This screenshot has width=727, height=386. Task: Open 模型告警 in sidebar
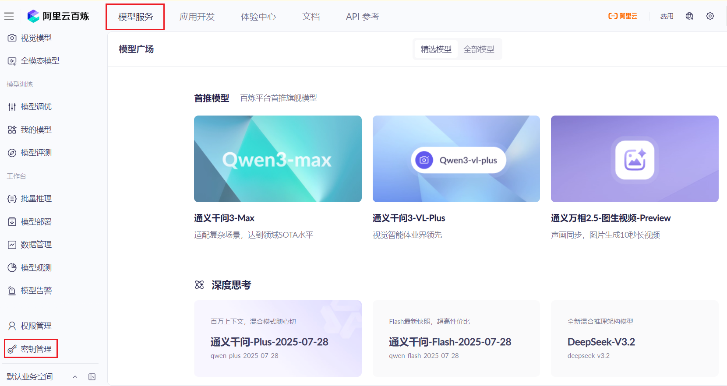coord(36,291)
